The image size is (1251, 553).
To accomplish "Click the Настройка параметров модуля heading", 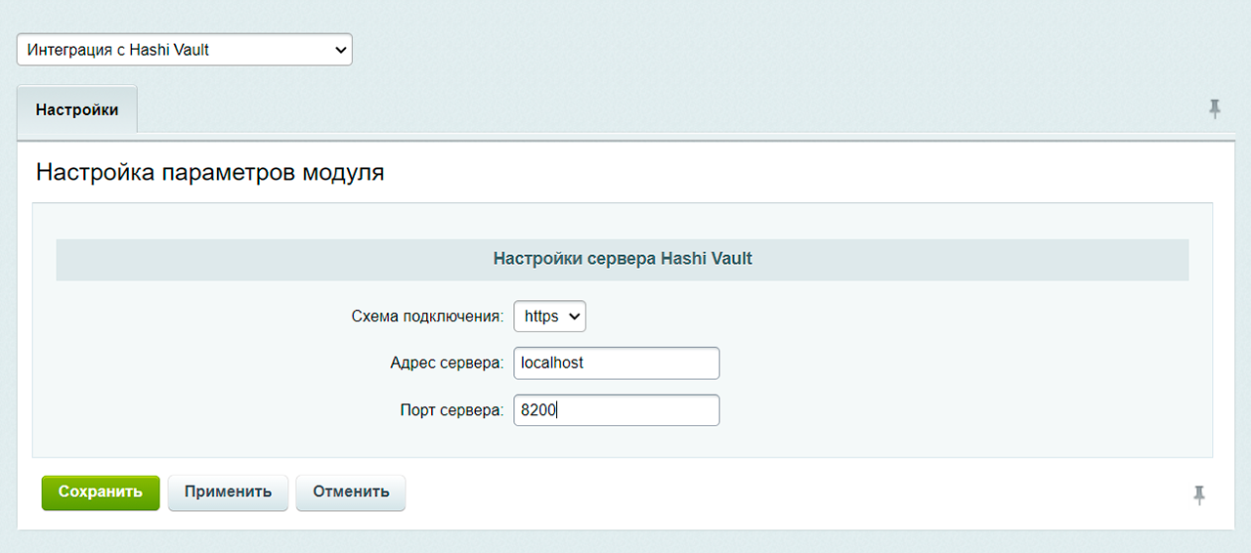I will [210, 173].
